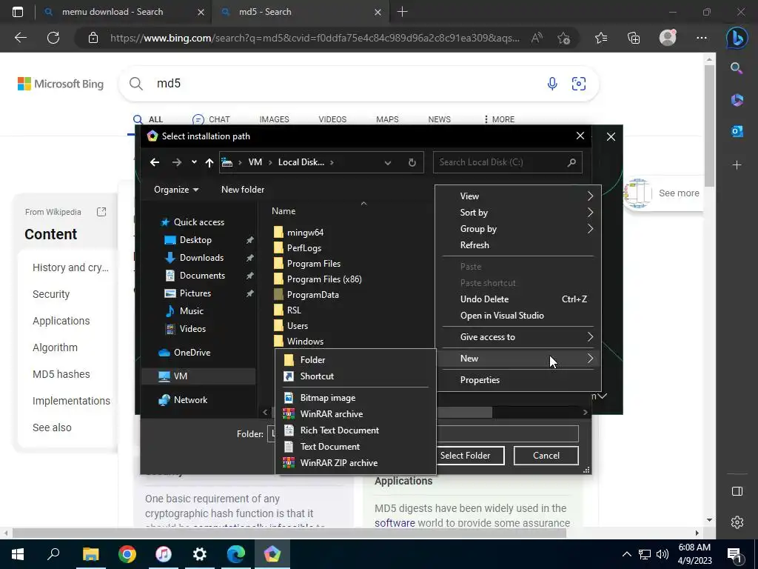
Task: Create a new Rich Text Document
Action: [356, 430]
